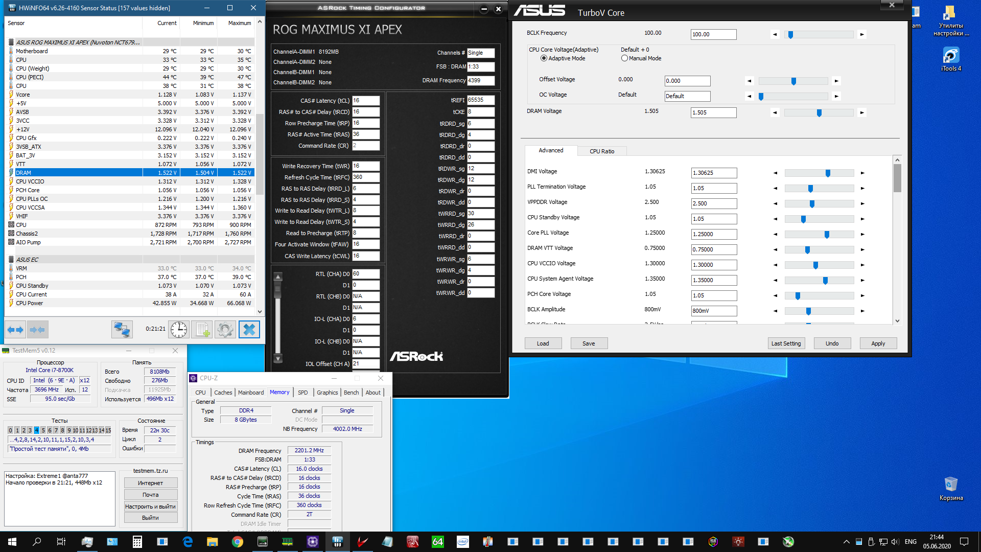Select Adaptive Mode radio button
The height and width of the screenshot is (552, 981).
click(x=544, y=58)
